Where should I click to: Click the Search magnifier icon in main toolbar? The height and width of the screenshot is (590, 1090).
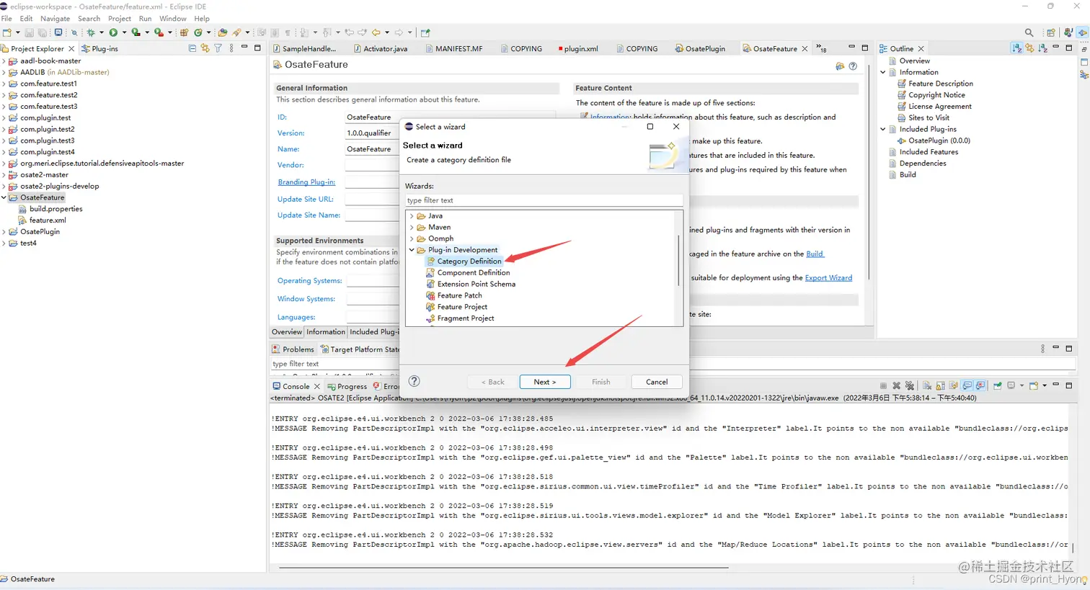[x=1029, y=32]
